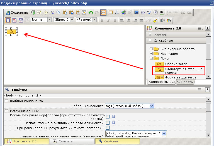Open the Компоненты 2.0 panel menu icon
This screenshot has height=146, width=214.
[x=200, y=28]
